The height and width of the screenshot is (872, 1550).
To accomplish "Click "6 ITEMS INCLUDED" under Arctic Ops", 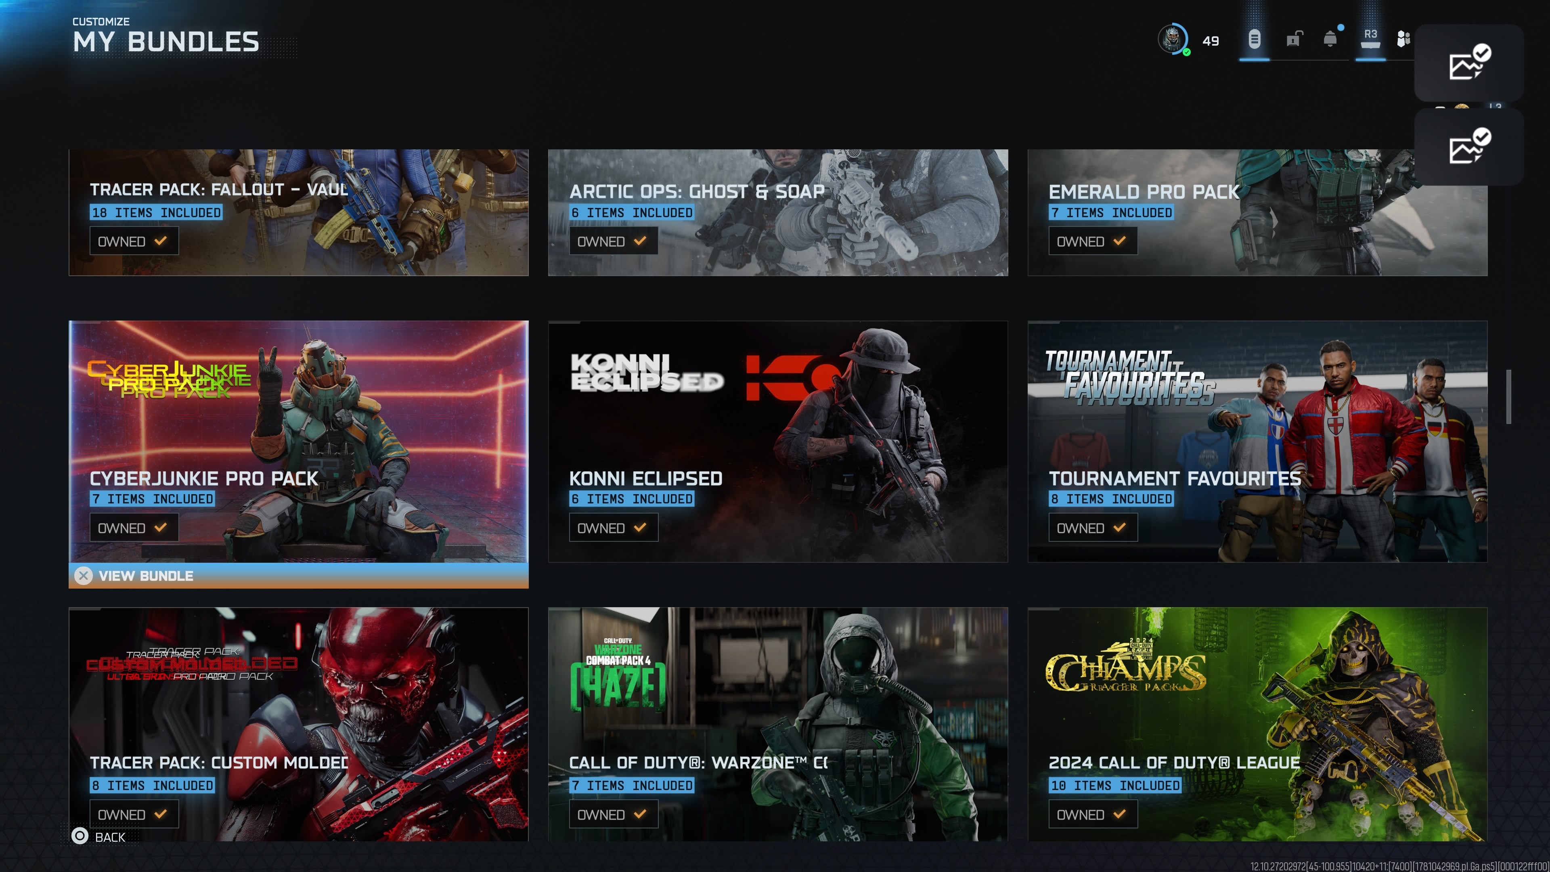I will 632,212.
